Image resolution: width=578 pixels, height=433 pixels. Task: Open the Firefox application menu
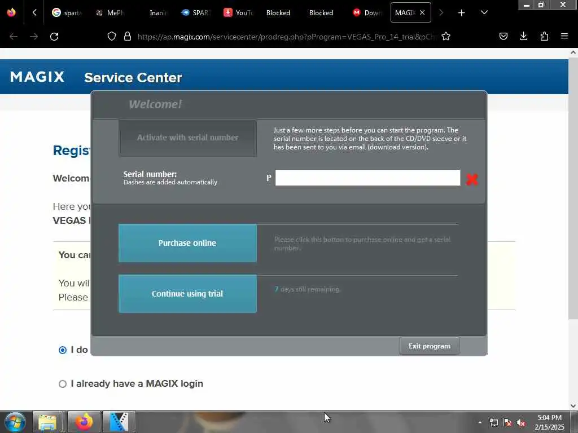[564, 36]
